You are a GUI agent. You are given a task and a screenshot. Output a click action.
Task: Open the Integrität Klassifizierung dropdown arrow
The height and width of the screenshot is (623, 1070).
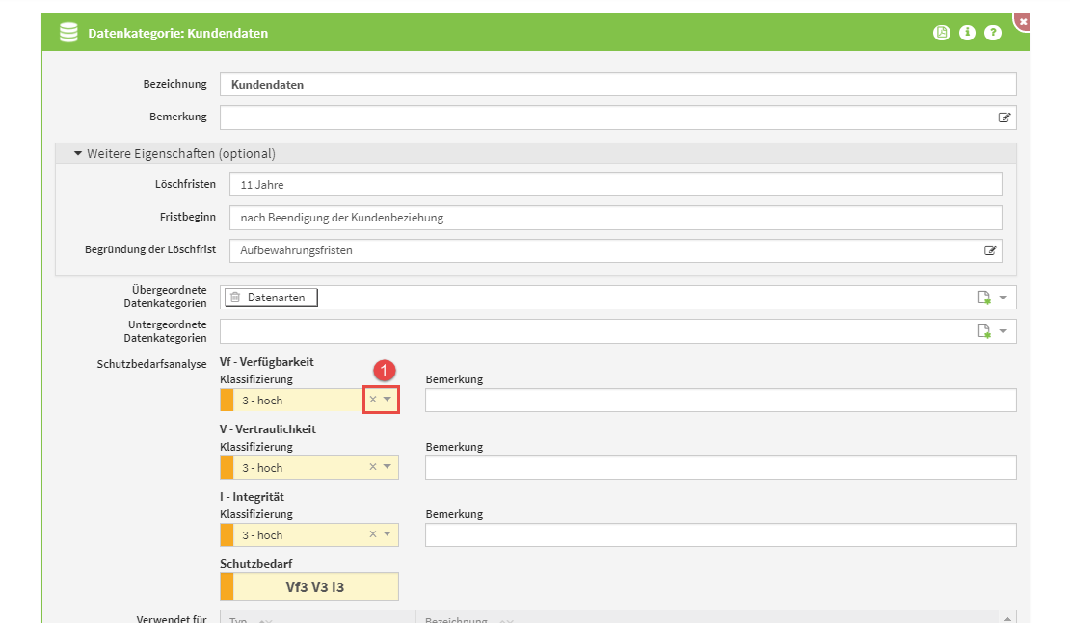[x=388, y=534]
